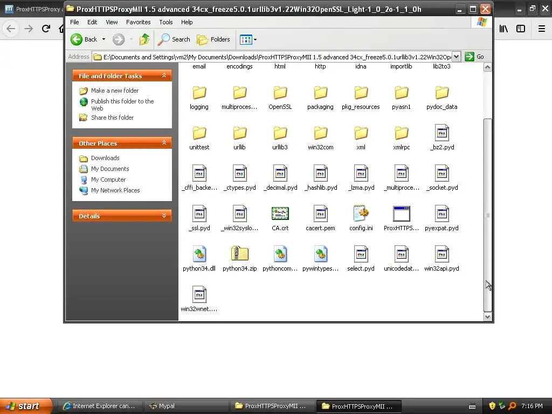
Task: Select the _lzma.pyd file
Action: [361, 178]
